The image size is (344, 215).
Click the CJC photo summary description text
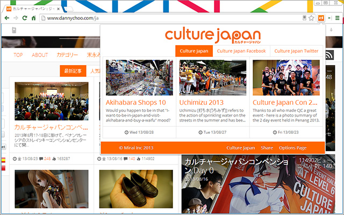286,116
